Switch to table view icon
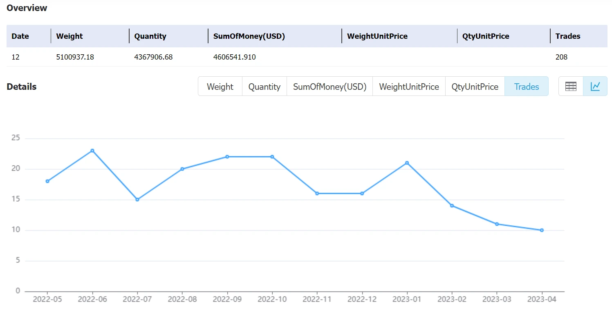The image size is (612, 311). click(571, 86)
